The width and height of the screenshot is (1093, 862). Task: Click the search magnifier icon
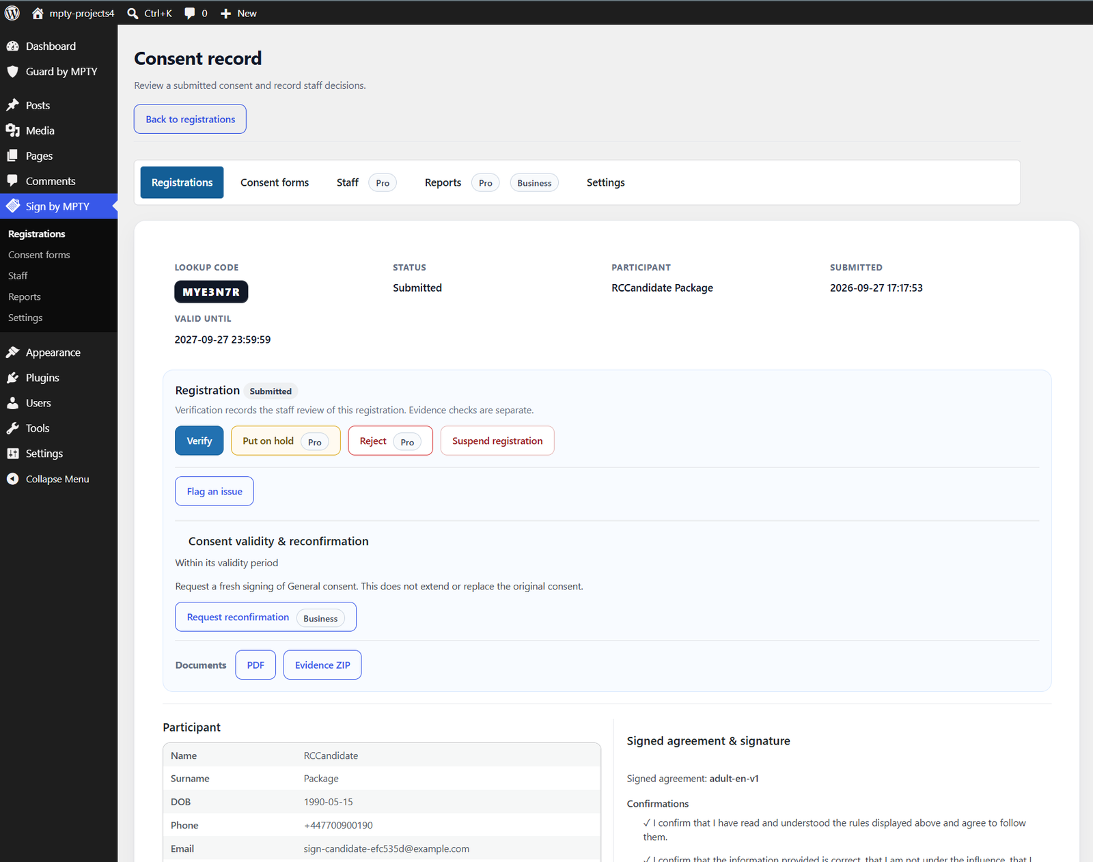pyautogui.click(x=133, y=13)
